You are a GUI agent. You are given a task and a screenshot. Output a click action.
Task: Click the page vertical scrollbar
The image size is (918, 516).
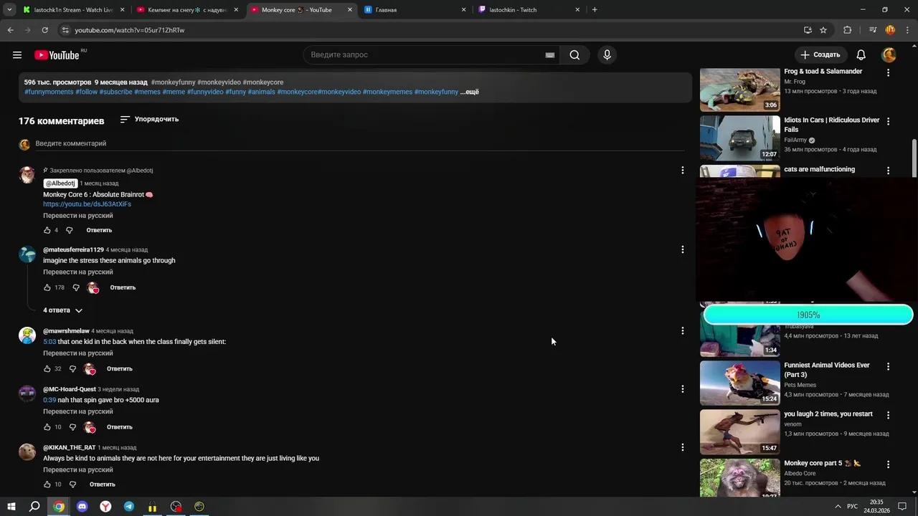[914, 158]
